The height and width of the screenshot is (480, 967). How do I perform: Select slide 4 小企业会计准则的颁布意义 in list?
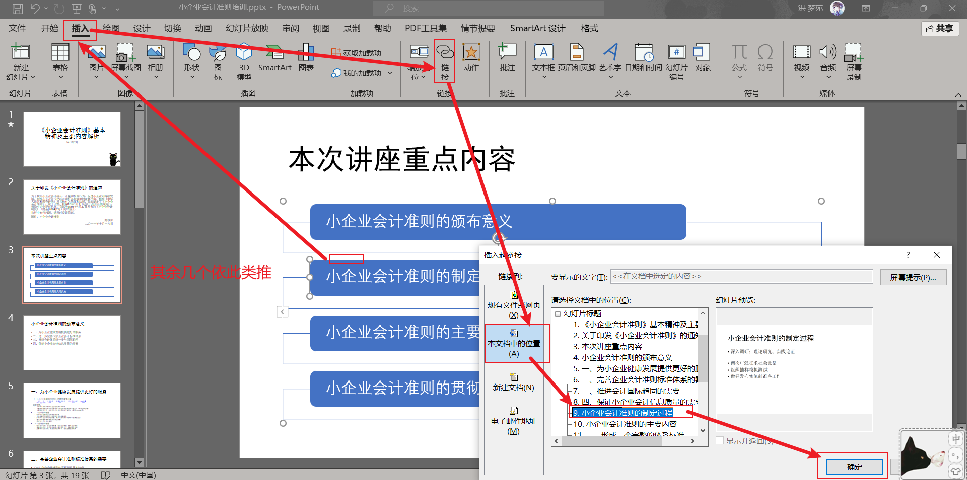click(x=623, y=357)
